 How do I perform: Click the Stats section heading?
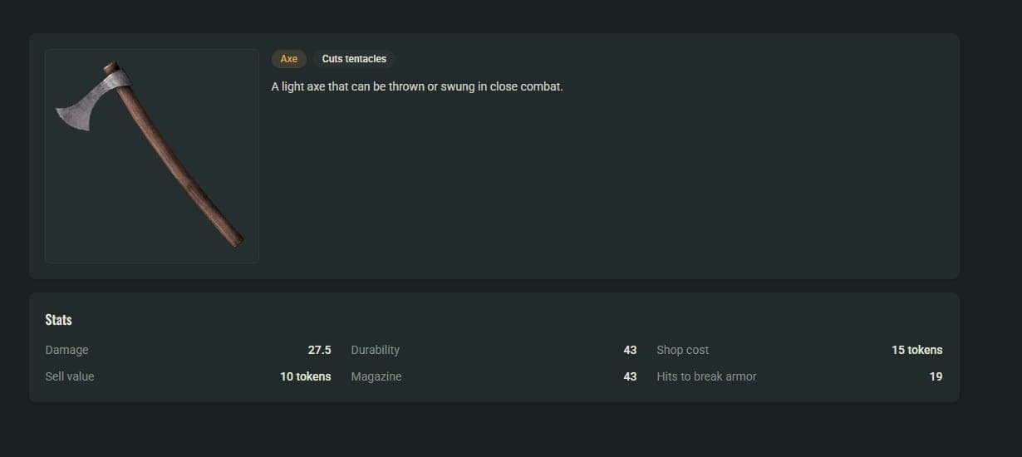(x=58, y=320)
